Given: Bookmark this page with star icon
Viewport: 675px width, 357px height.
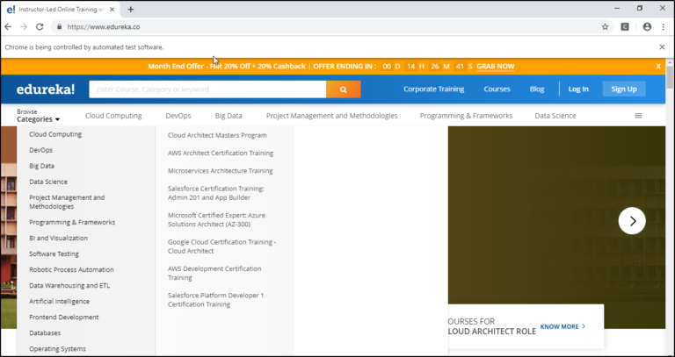Looking at the screenshot, I should pos(605,26).
